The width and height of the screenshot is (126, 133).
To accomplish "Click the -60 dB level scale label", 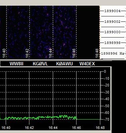I will 107,113.
